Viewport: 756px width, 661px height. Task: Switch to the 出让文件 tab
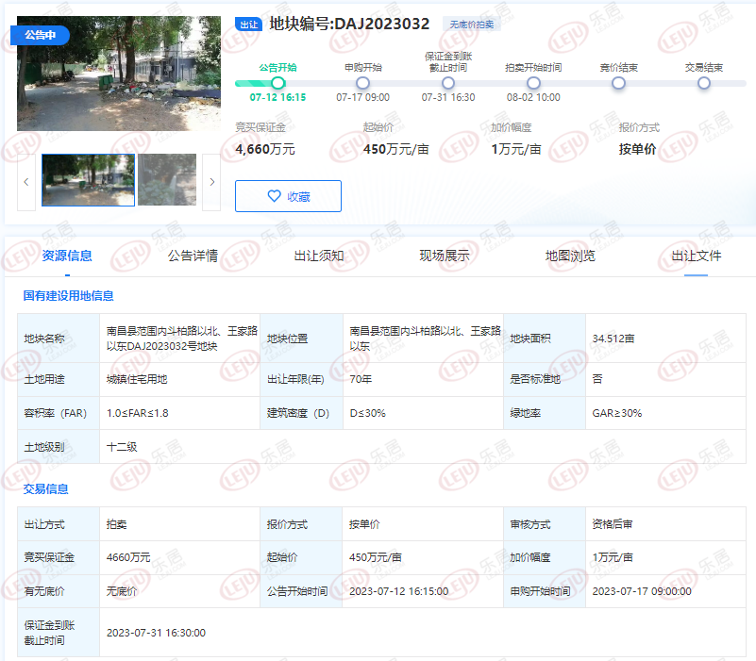(x=697, y=256)
